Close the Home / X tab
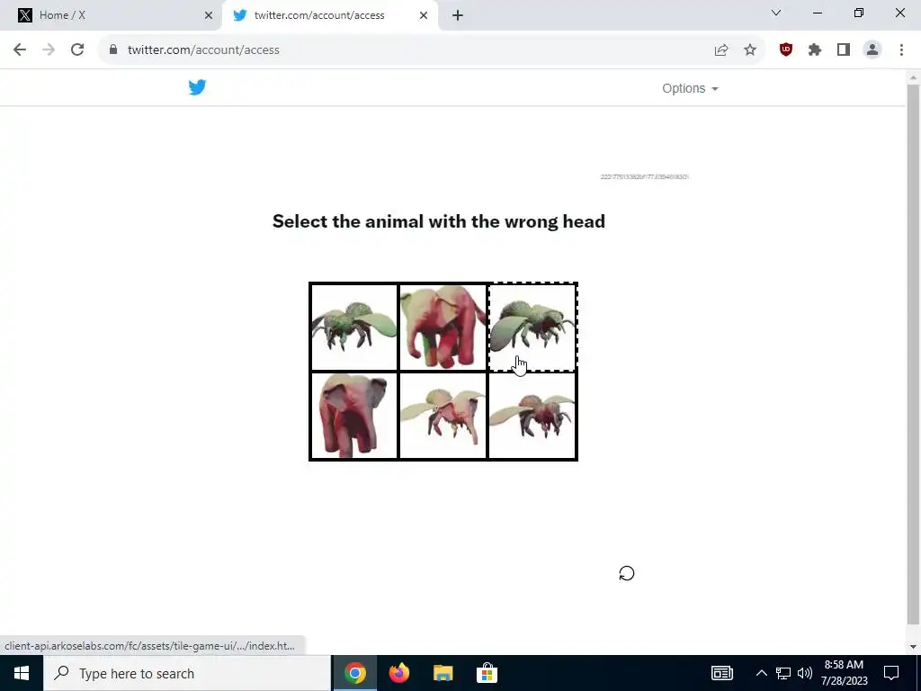 click(x=209, y=15)
